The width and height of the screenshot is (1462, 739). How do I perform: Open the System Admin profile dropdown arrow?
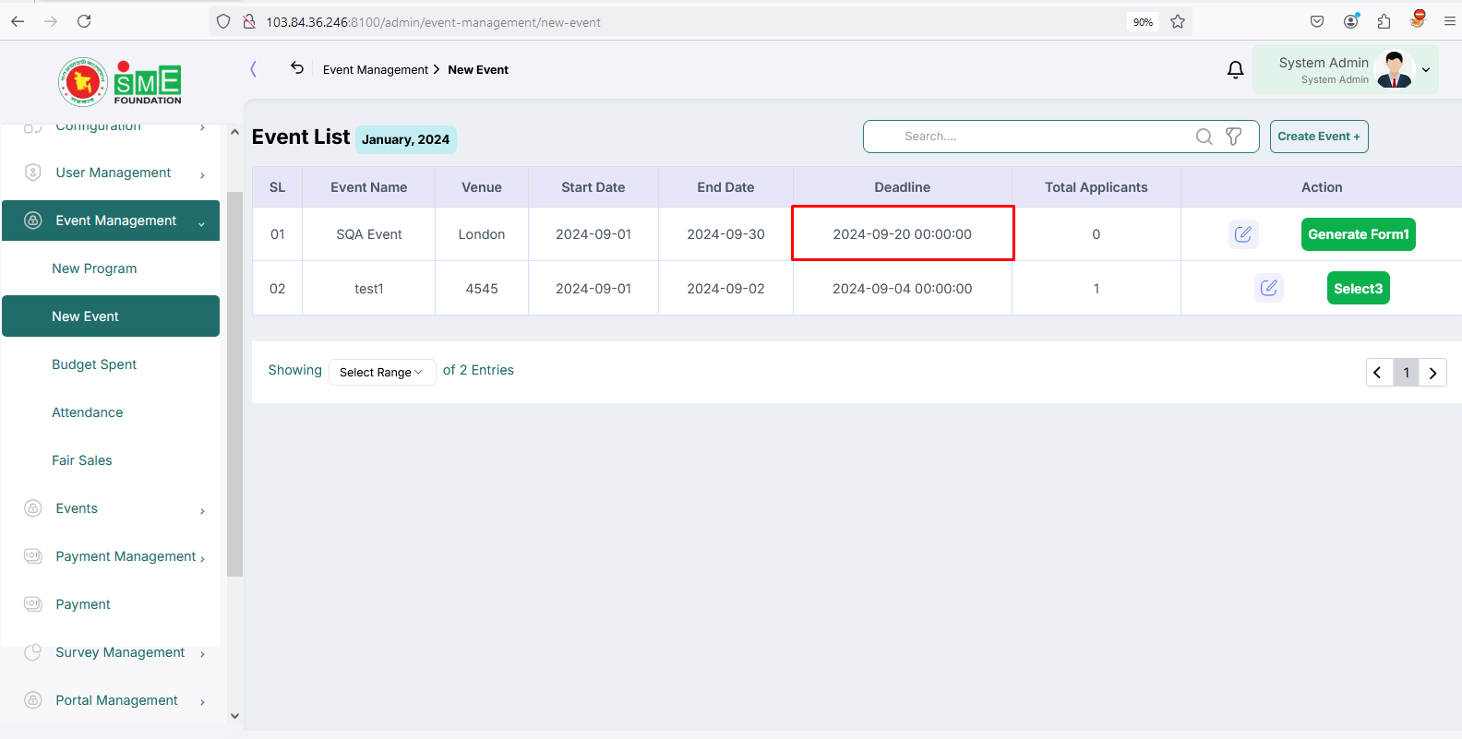pos(1426,70)
